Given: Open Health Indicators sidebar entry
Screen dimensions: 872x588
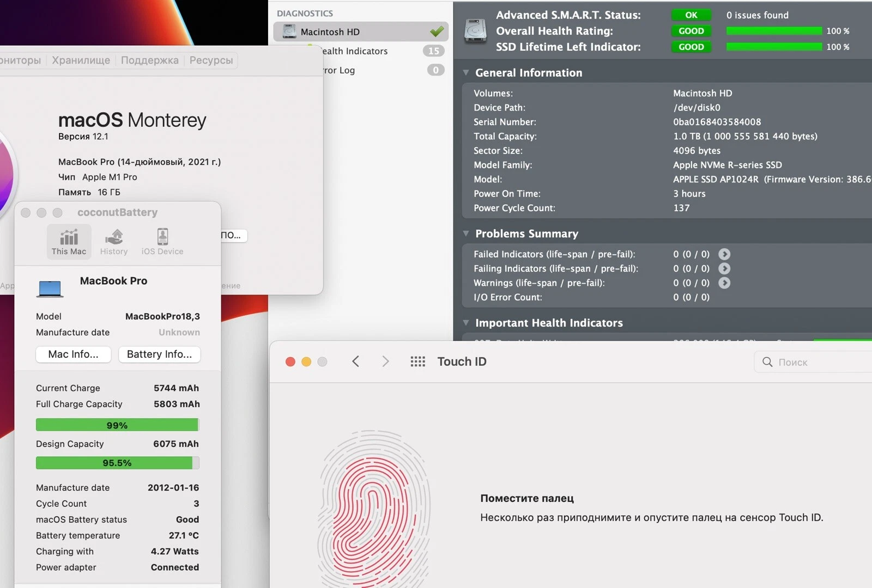Looking at the screenshot, I should pos(361,51).
